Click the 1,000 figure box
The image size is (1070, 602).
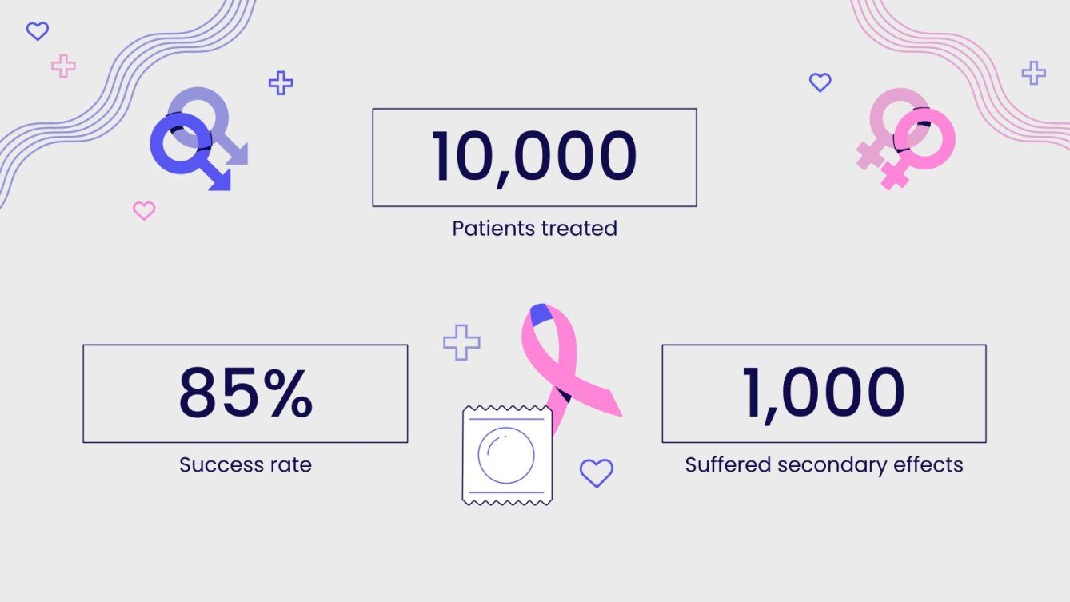(x=824, y=393)
